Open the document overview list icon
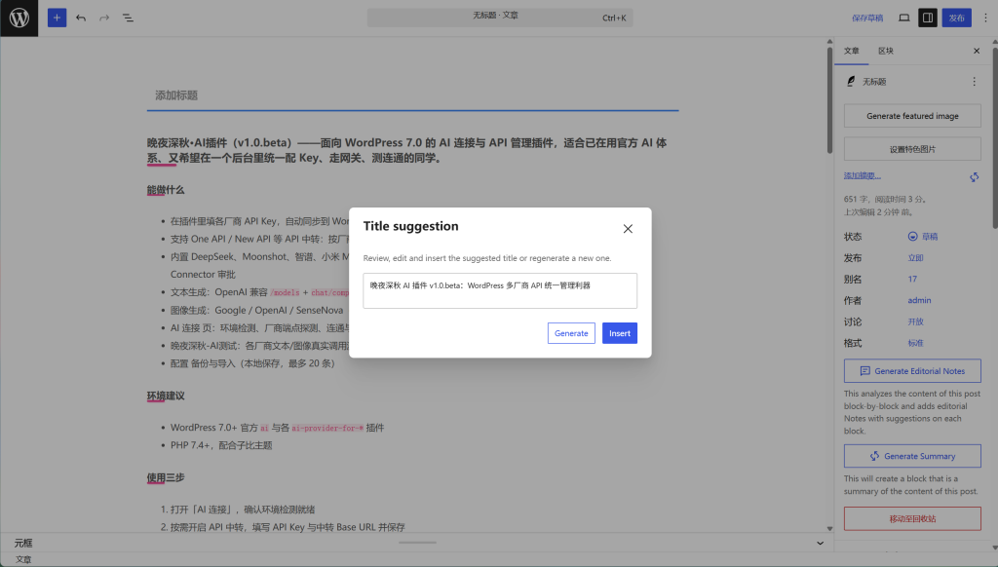Viewport: 998px width, 567px height. 128,18
